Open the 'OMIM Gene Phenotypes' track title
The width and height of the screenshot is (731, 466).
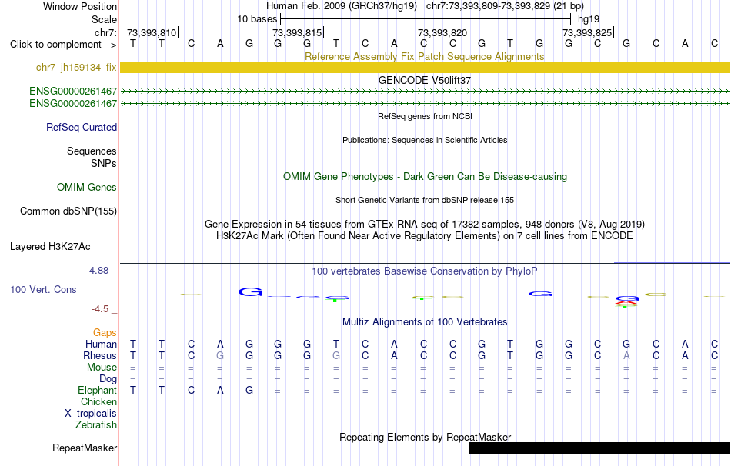pos(425,177)
